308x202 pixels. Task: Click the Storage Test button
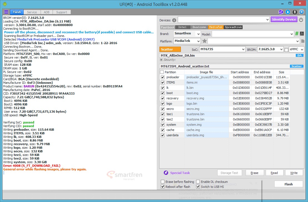[x=229, y=173]
